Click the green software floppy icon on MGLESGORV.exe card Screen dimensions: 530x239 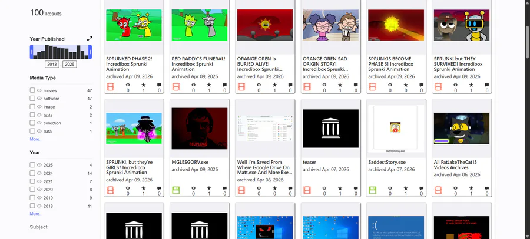[175, 190]
